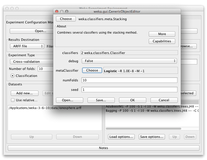The width and height of the screenshot is (207, 160).
Task: Close the GenericObjectEditor window
Action: coord(57,11)
